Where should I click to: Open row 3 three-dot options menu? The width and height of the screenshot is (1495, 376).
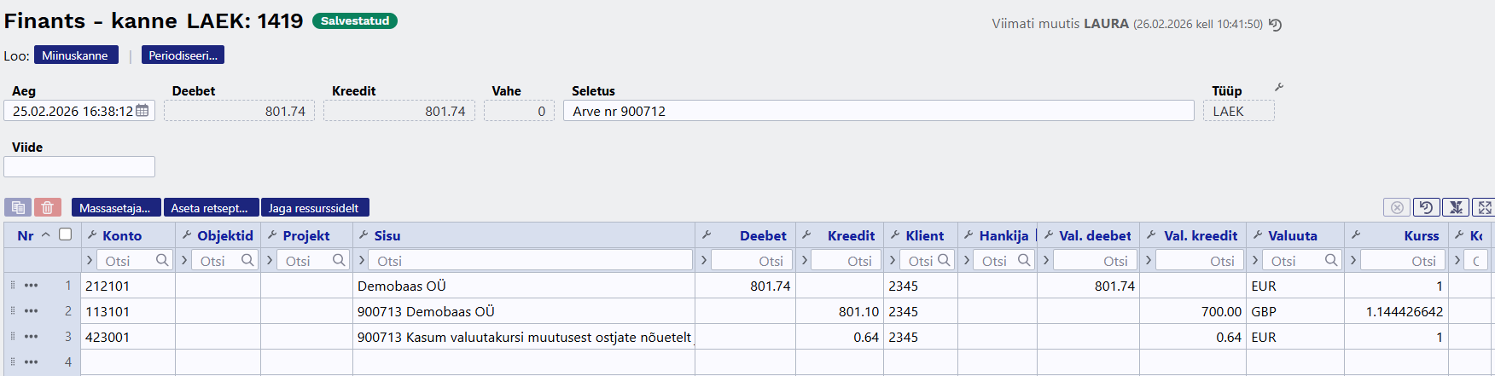(32, 337)
